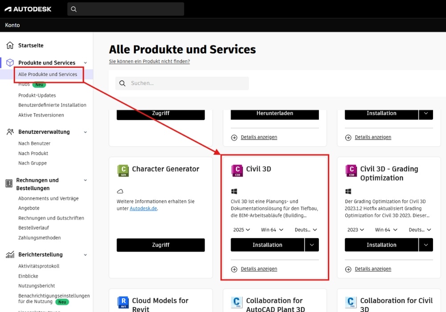
Task: Open the Civil 3D Installation options arrow
Action: [x=312, y=245]
